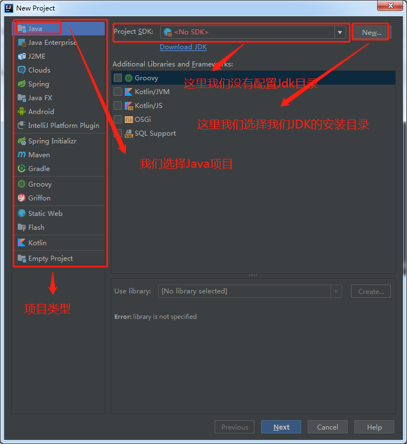Pick the IntelliJ Platform Plugin icon
Screen dimensions: 407x444
coord(22,125)
